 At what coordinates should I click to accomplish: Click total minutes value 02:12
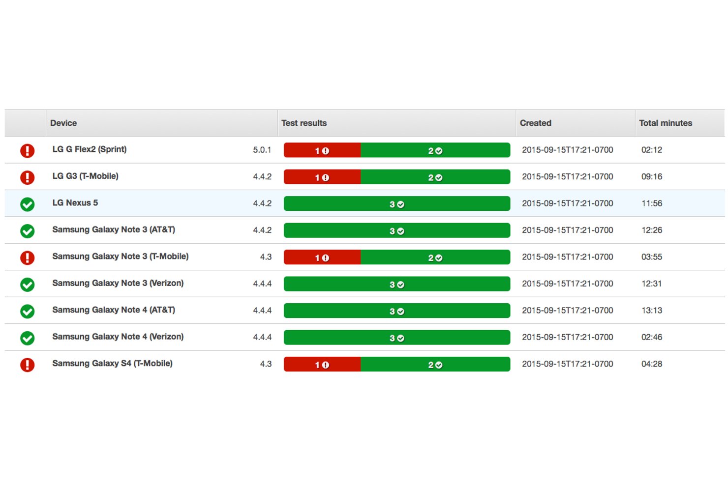click(x=652, y=150)
